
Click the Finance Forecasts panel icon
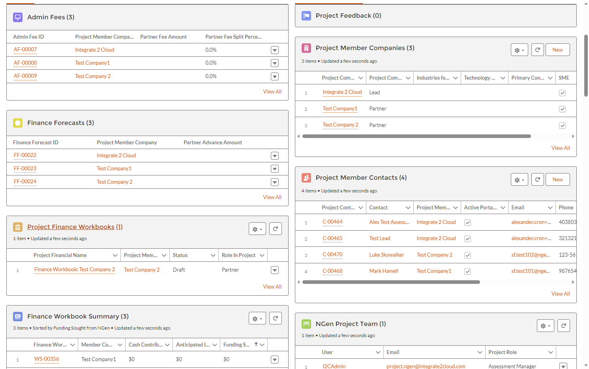[x=18, y=123]
